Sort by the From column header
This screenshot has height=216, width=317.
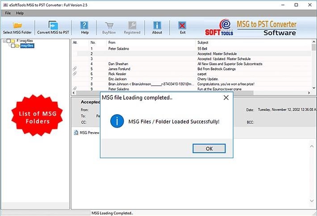(x=151, y=42)
